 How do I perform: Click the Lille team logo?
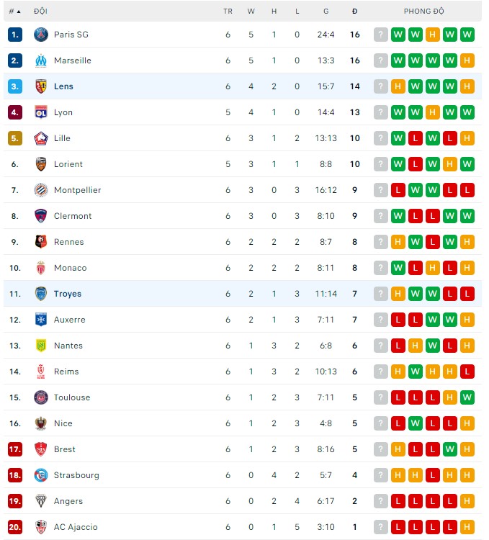coord(41,138)
